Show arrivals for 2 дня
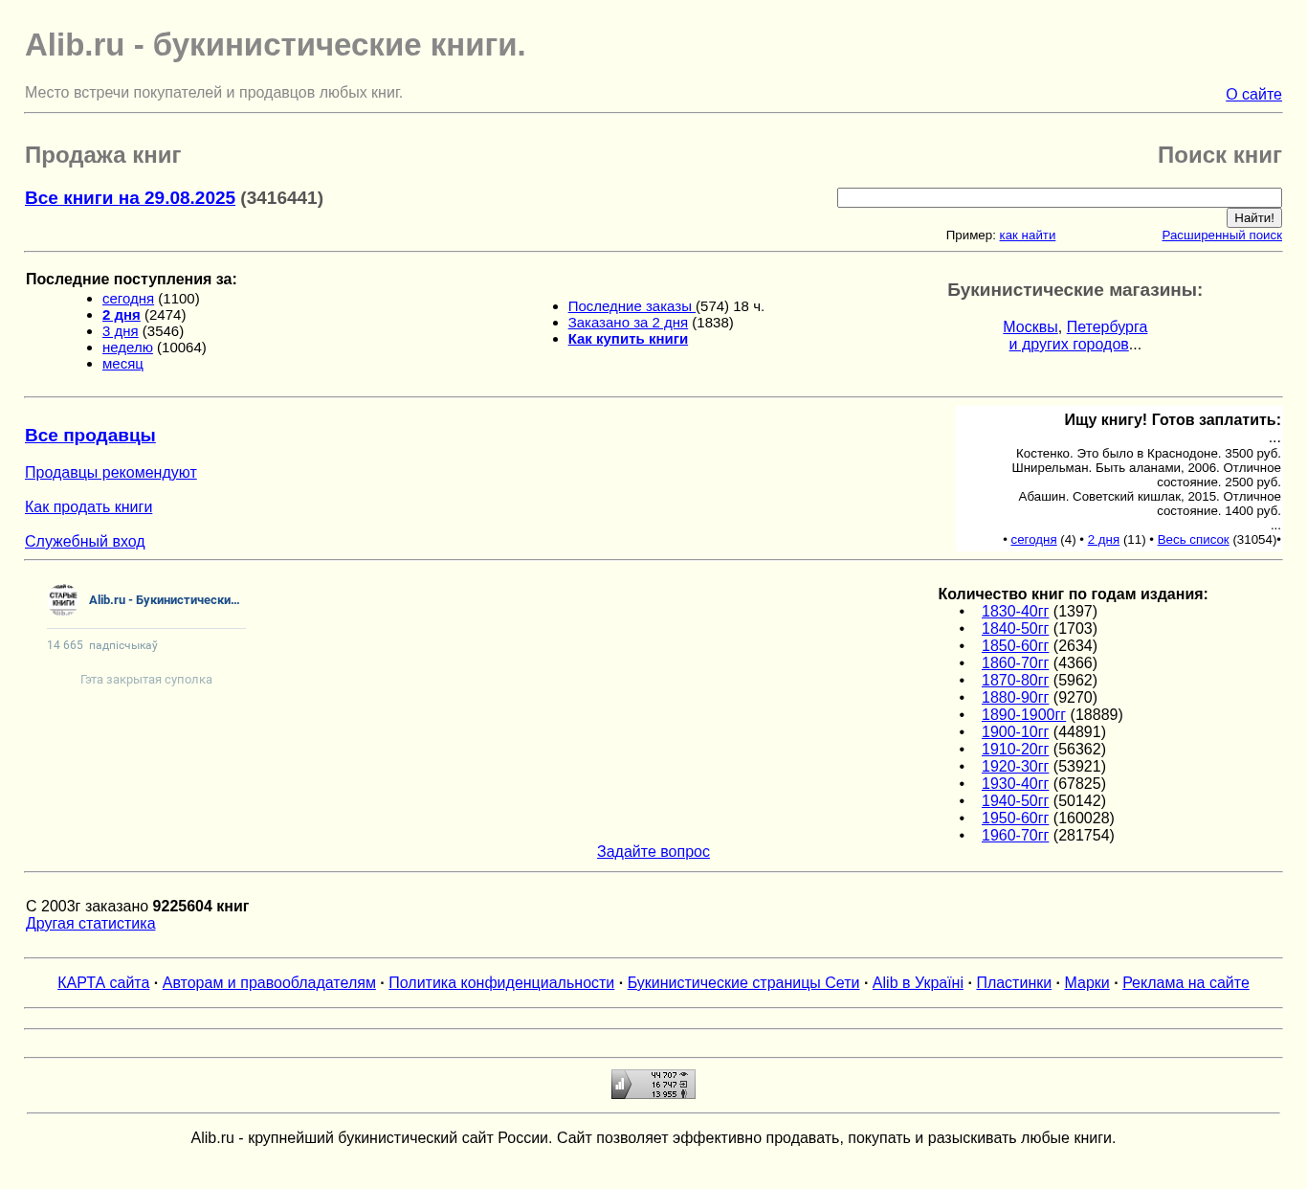The image size is (1307, 1189). pos(122,315)
